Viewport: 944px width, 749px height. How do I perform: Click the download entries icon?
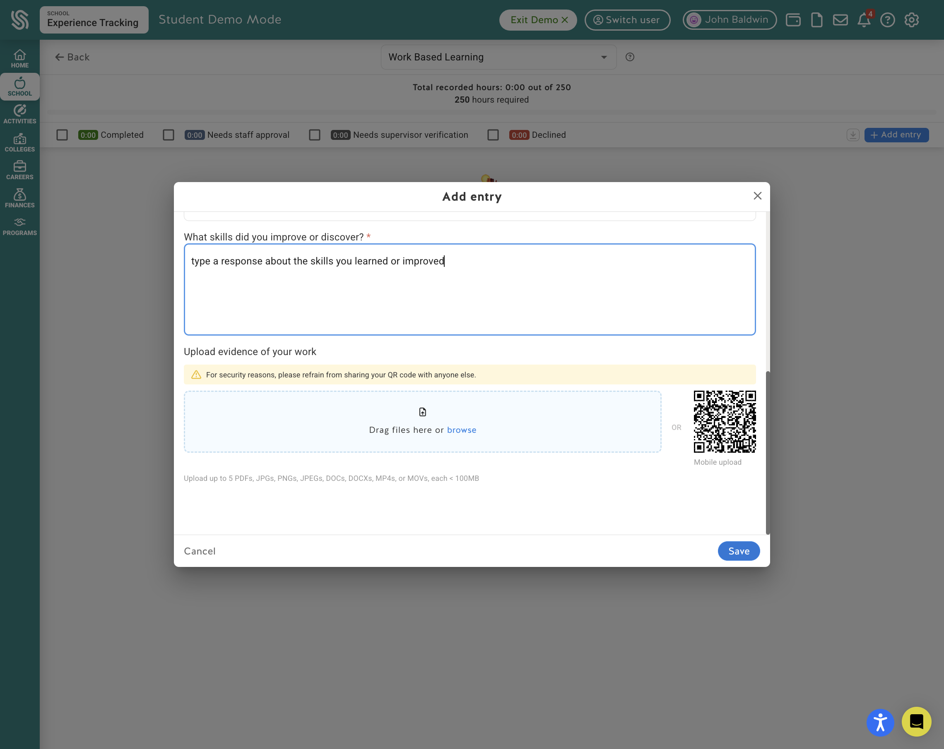pos(852,135)
